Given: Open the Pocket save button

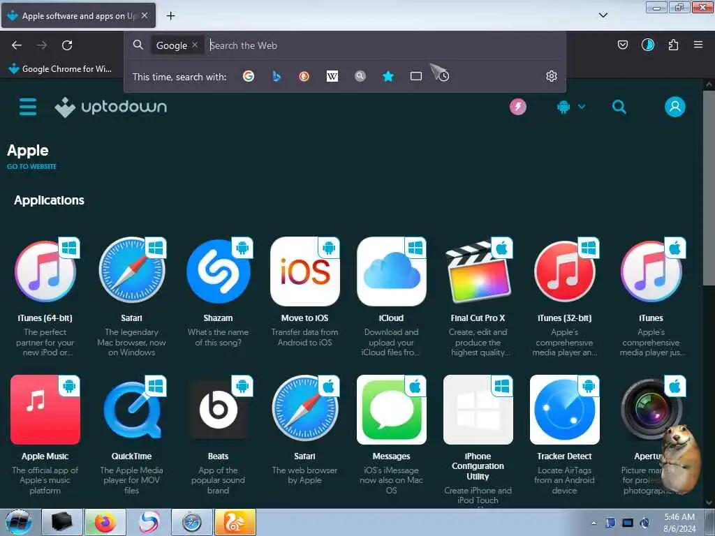Looking at the screenshot, I should pyautogui.click(x=622, y=45).
